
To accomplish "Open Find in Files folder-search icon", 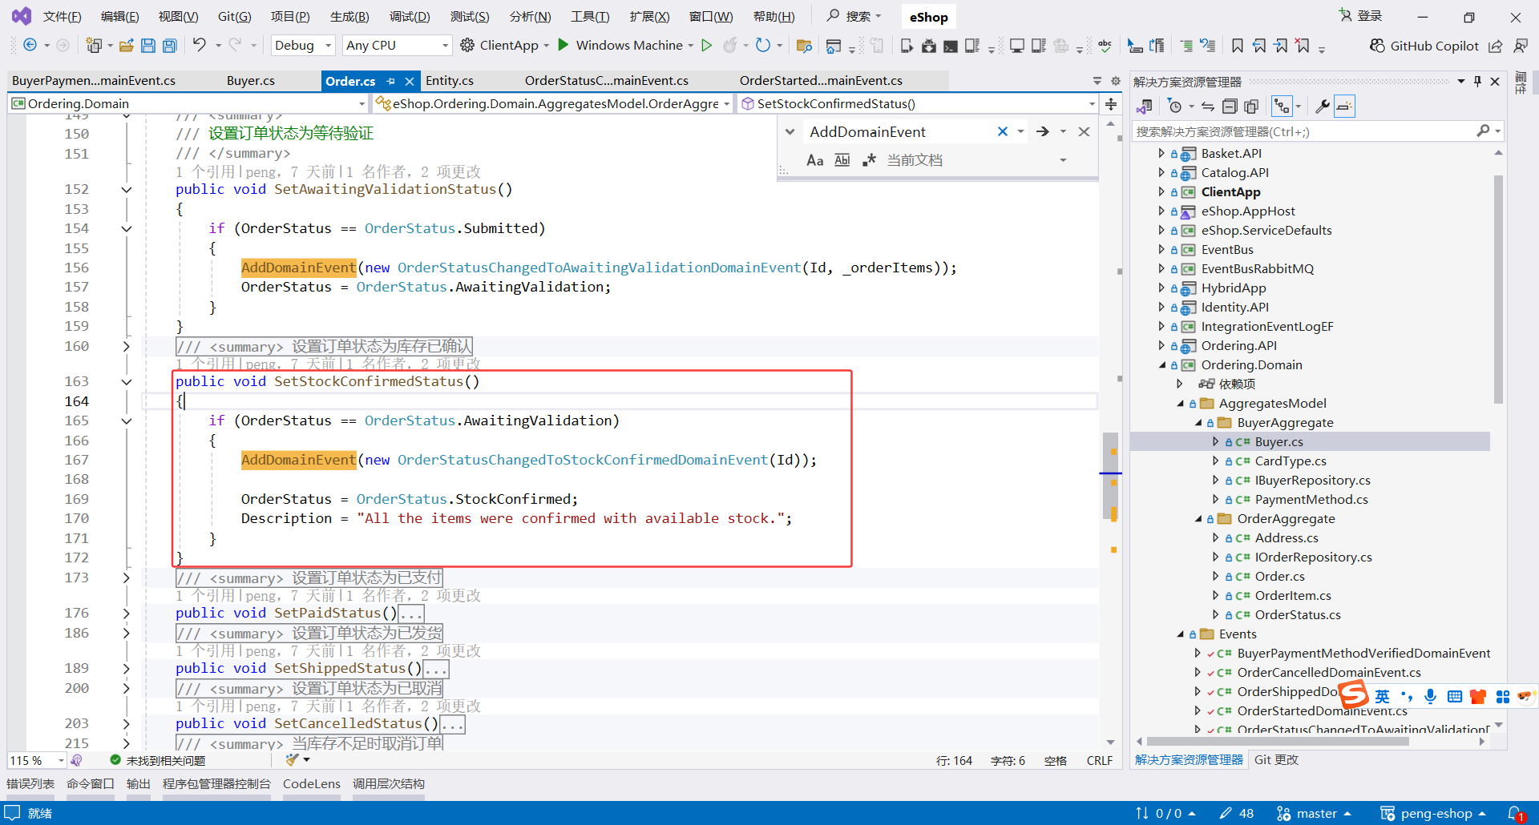I will pyautogui.click(x=804, y=46).
